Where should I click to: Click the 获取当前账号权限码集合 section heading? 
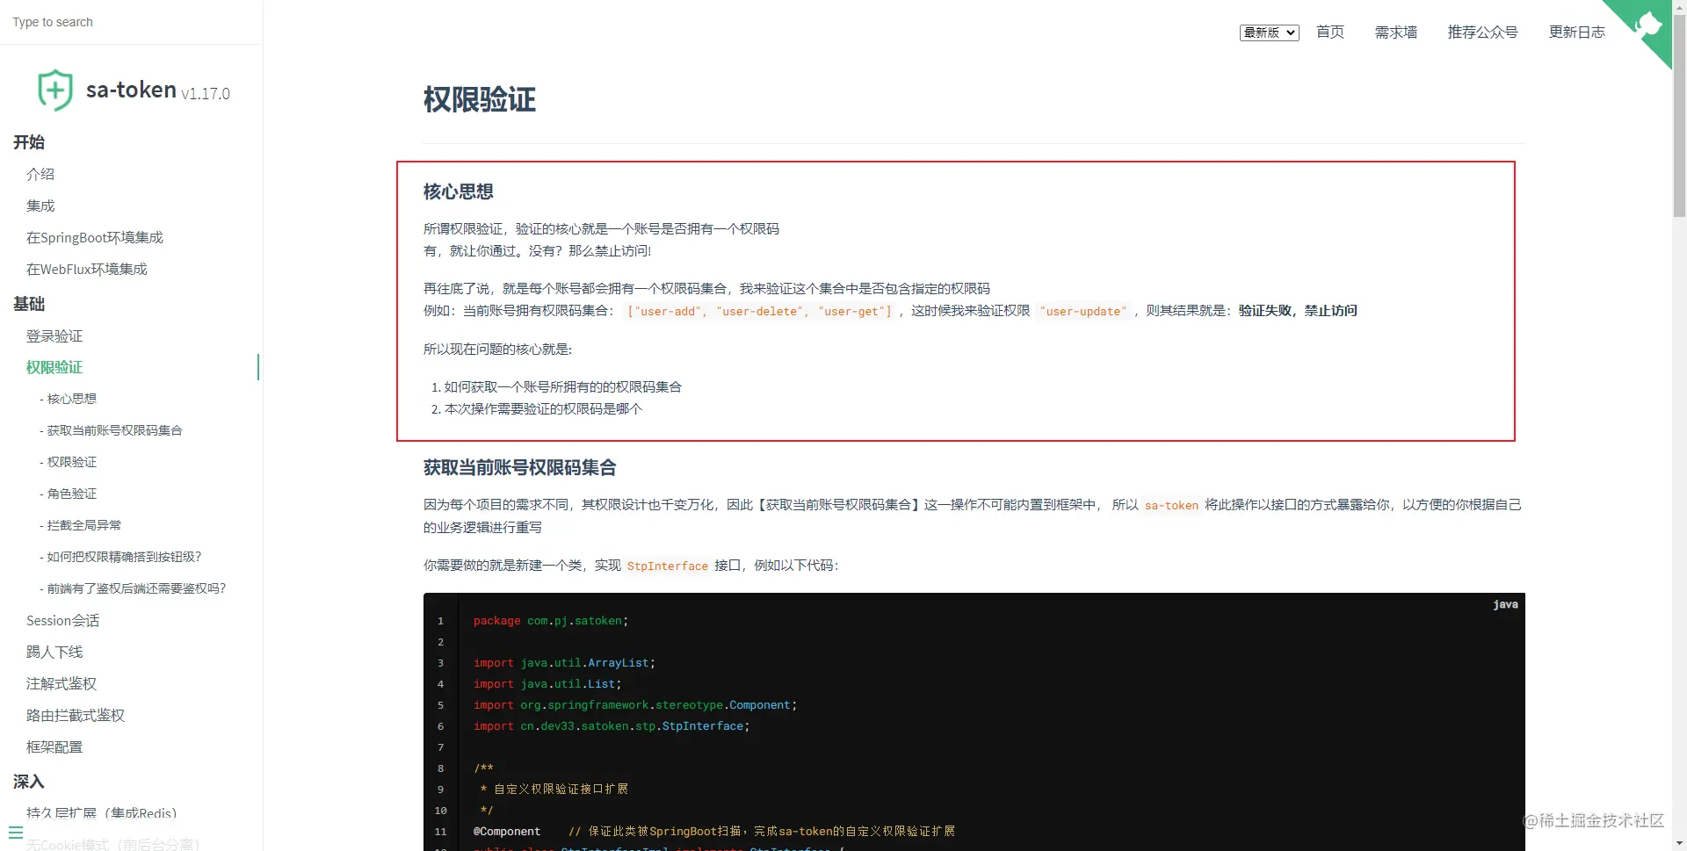coord(520,467)
